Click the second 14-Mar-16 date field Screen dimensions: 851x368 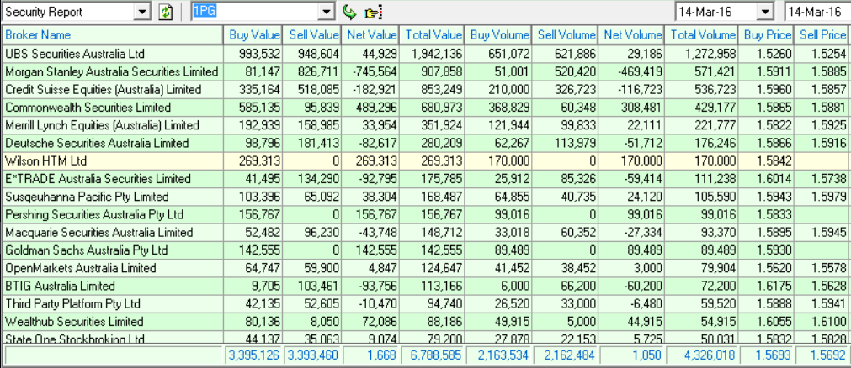pos(817,12)
